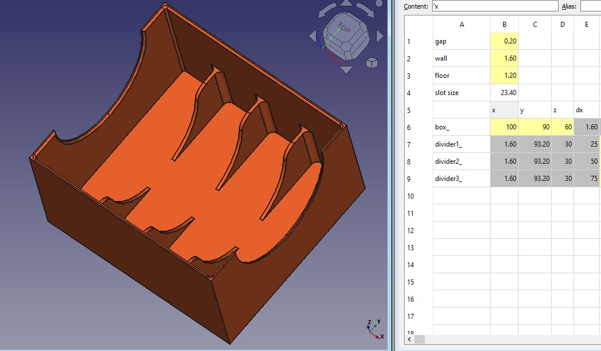The width and height of the screenshot is (601, 351).
Task: Click the navigation cube's downward tilt arrow
Action: [x=346, y=69]
